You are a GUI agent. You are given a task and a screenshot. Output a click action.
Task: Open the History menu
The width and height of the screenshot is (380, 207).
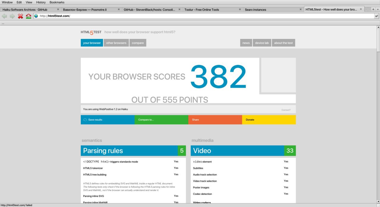pyautogui.click(x=41, y=2)
